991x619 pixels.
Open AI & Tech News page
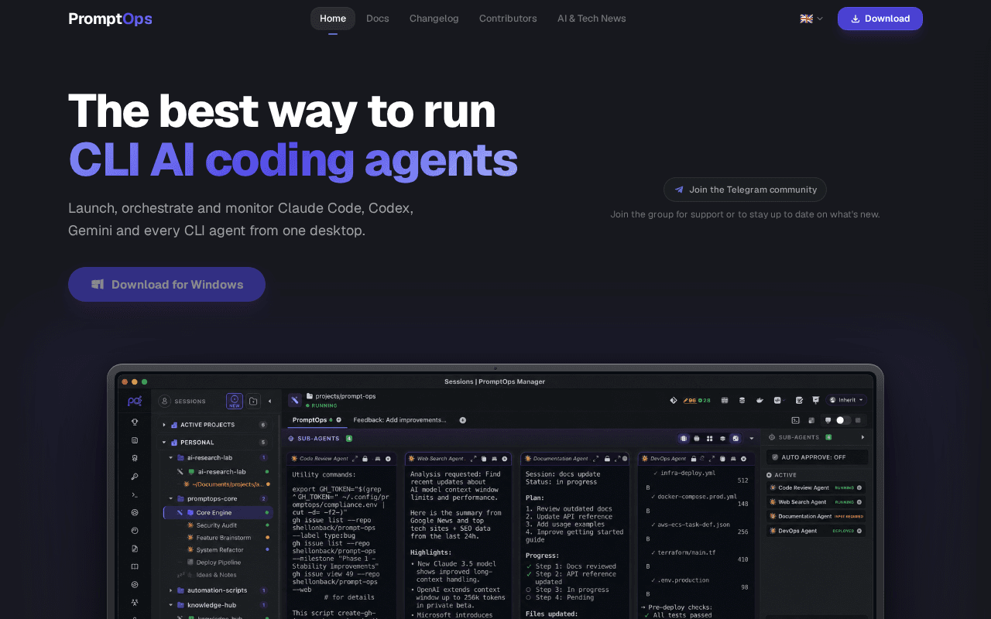(592, 19)
